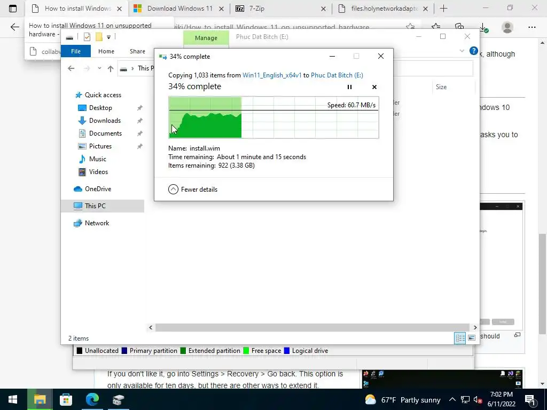Open the Customize Quick Access Toolbar dropdown

(x=108, y=37)
